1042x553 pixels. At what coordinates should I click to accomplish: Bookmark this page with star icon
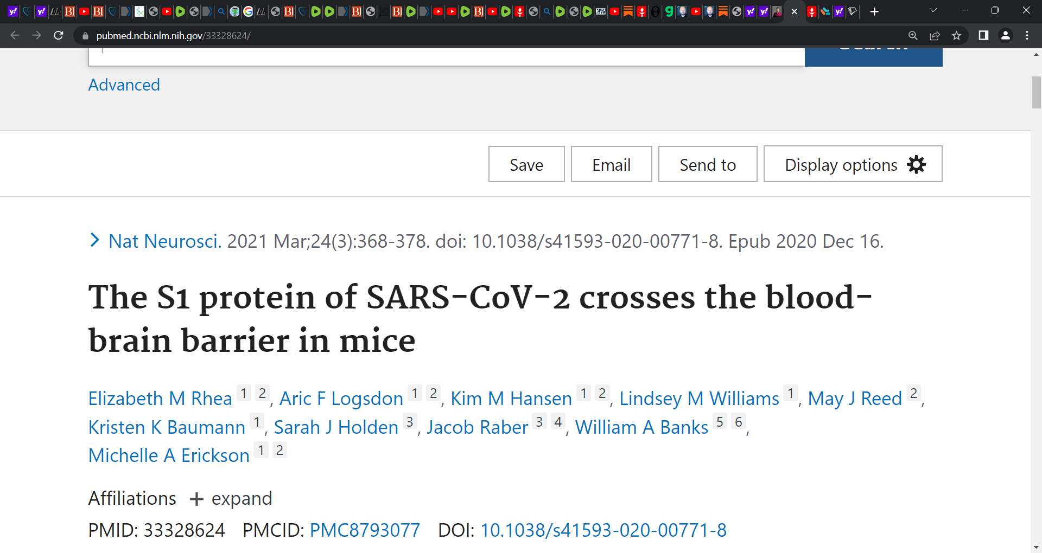coord(956,35)
